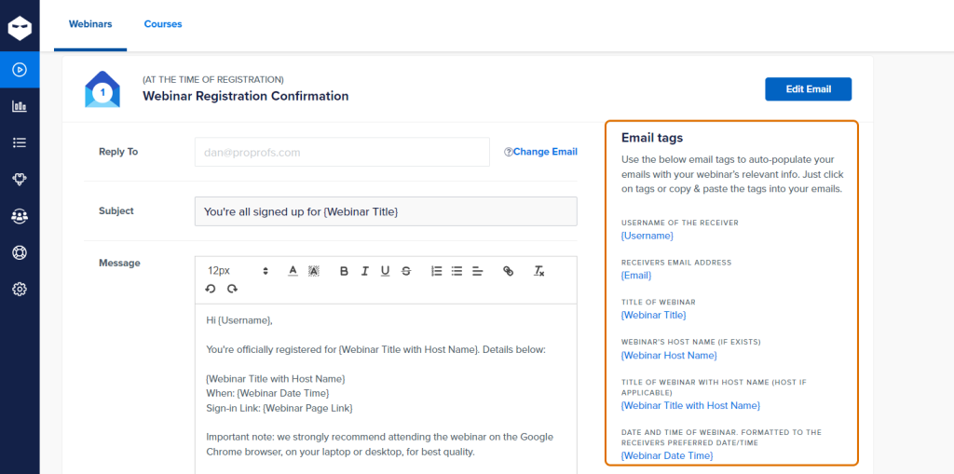
Task: Insert a numbered list in the message
Action: click(x=436, y=271)
